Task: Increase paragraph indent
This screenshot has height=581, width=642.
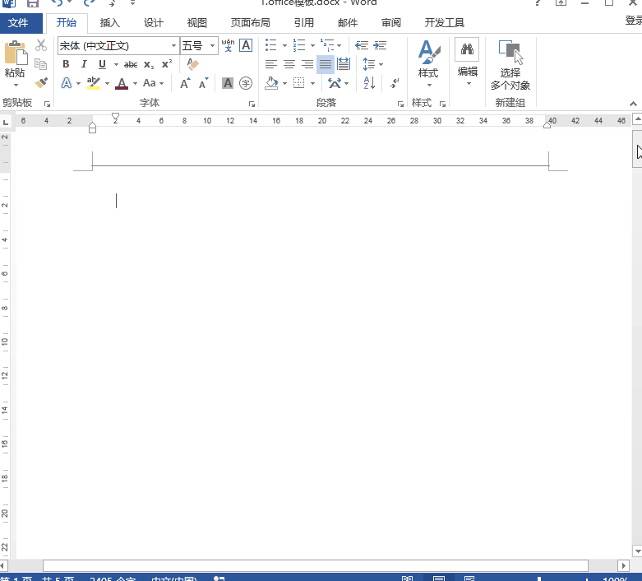Action: [380, 45]
